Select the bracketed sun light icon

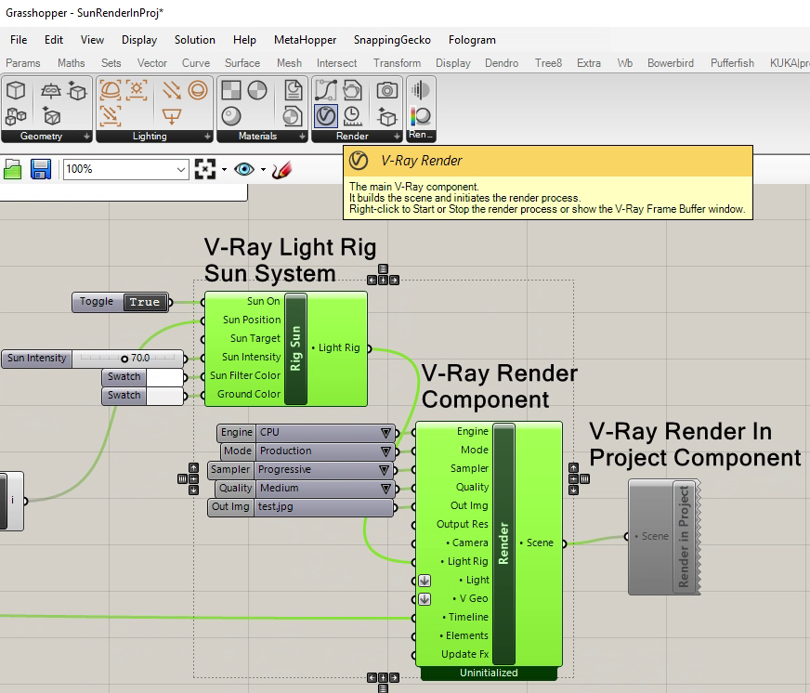(137, 90)
